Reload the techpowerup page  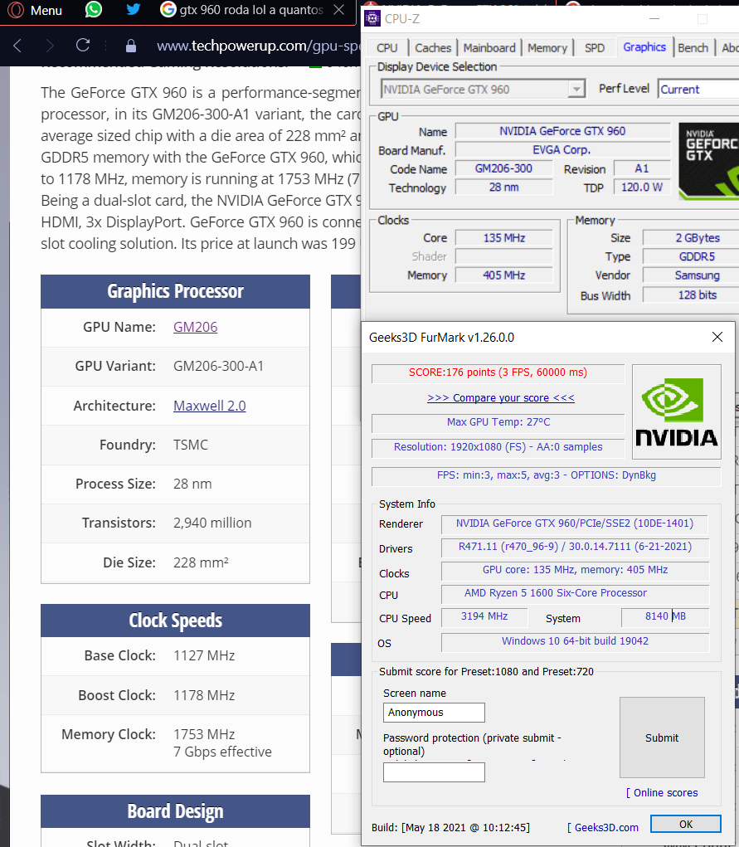click(x=83, y=46)
